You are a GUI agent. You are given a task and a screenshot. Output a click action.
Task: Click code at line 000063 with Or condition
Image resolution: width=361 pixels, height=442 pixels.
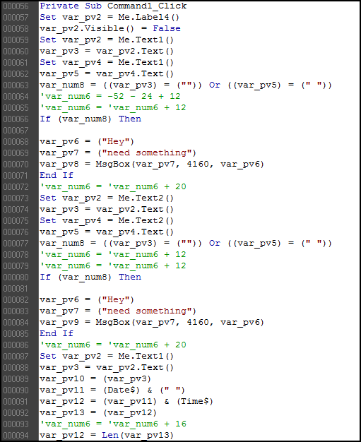[x=186, y=85]
